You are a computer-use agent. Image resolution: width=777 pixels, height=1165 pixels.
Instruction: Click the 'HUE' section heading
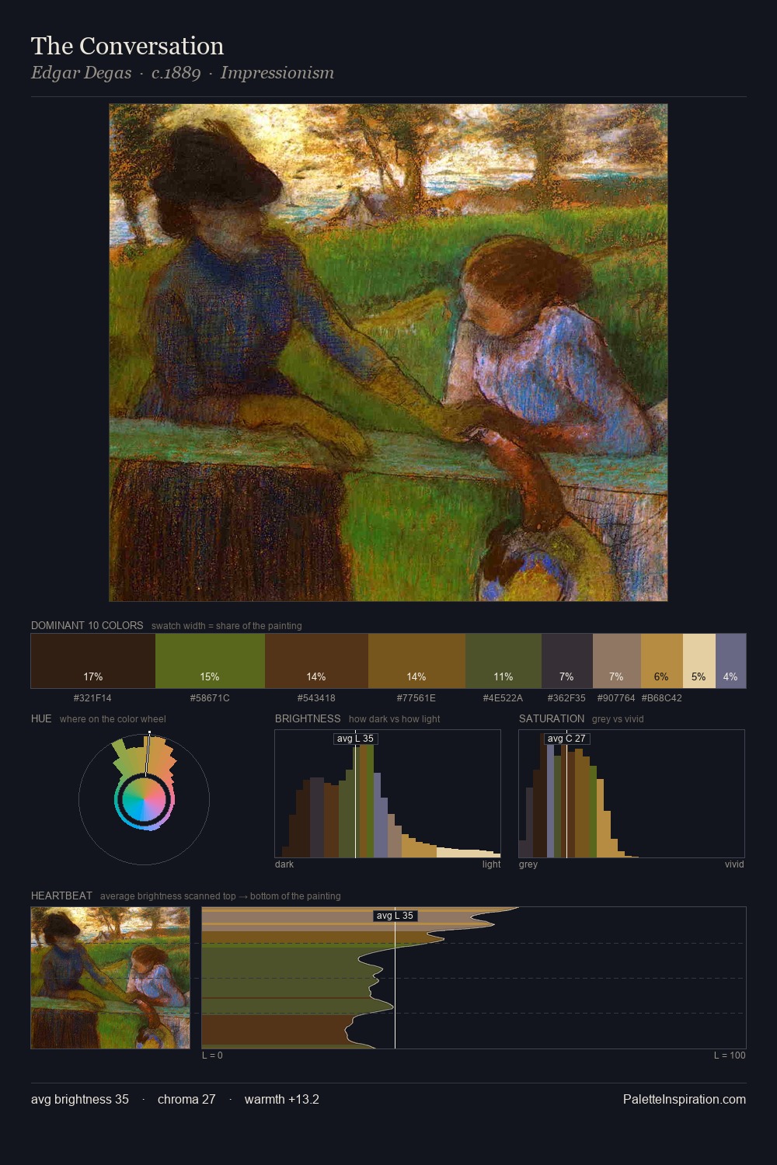click(41, 718)
